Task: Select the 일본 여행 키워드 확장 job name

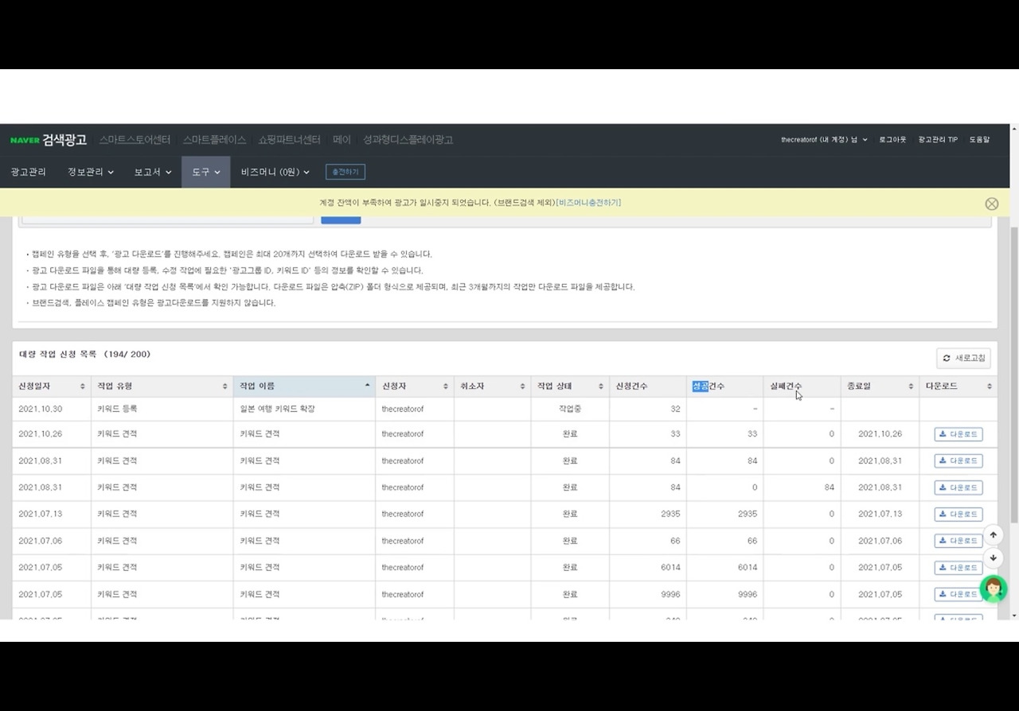Action: coord(277,409)
